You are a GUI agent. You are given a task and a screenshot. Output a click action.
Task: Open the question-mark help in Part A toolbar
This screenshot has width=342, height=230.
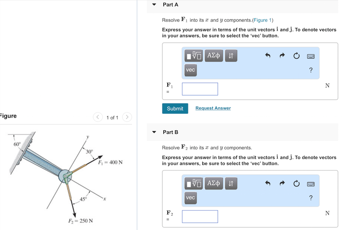point(311,70)
